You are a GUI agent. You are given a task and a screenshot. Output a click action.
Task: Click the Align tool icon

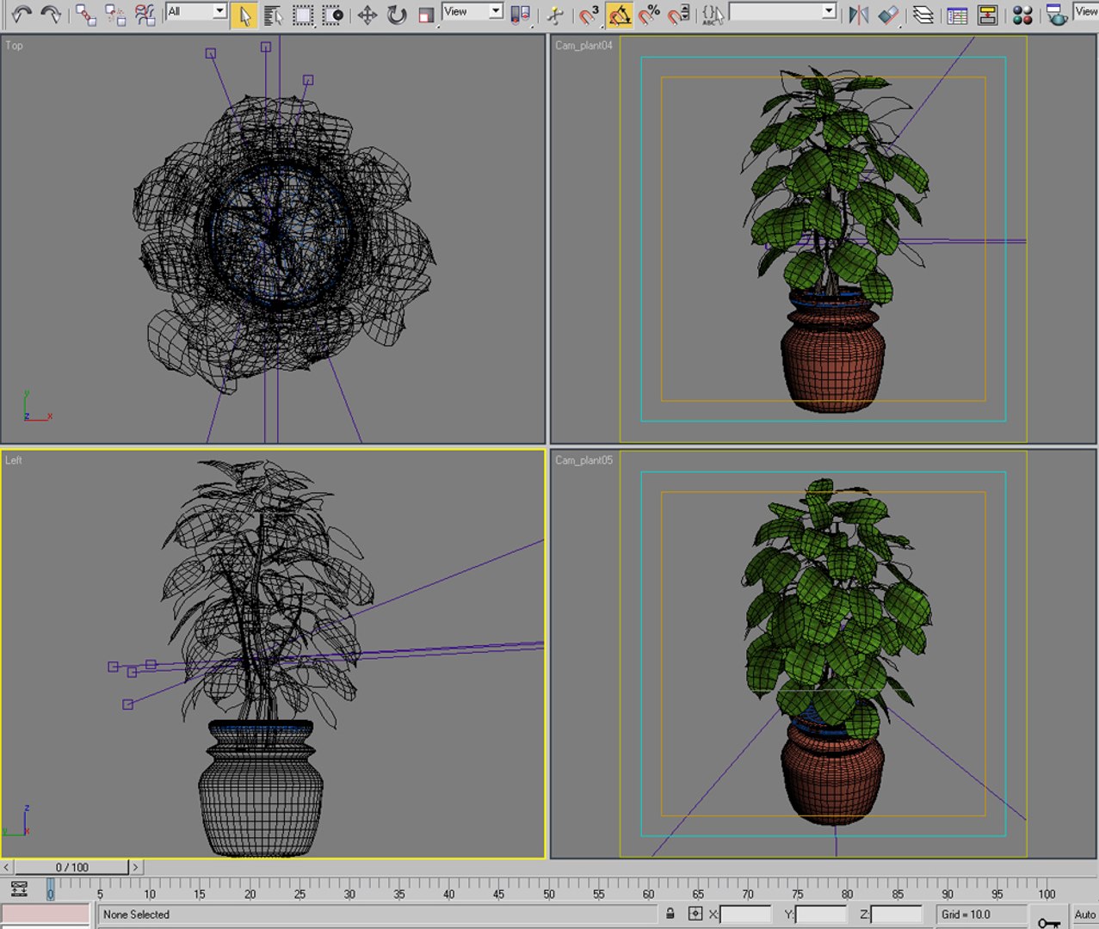point(888,15)
